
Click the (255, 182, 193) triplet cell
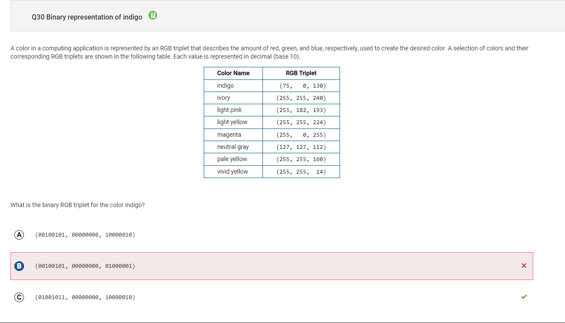pyautogui.click(x=301, y=110)
